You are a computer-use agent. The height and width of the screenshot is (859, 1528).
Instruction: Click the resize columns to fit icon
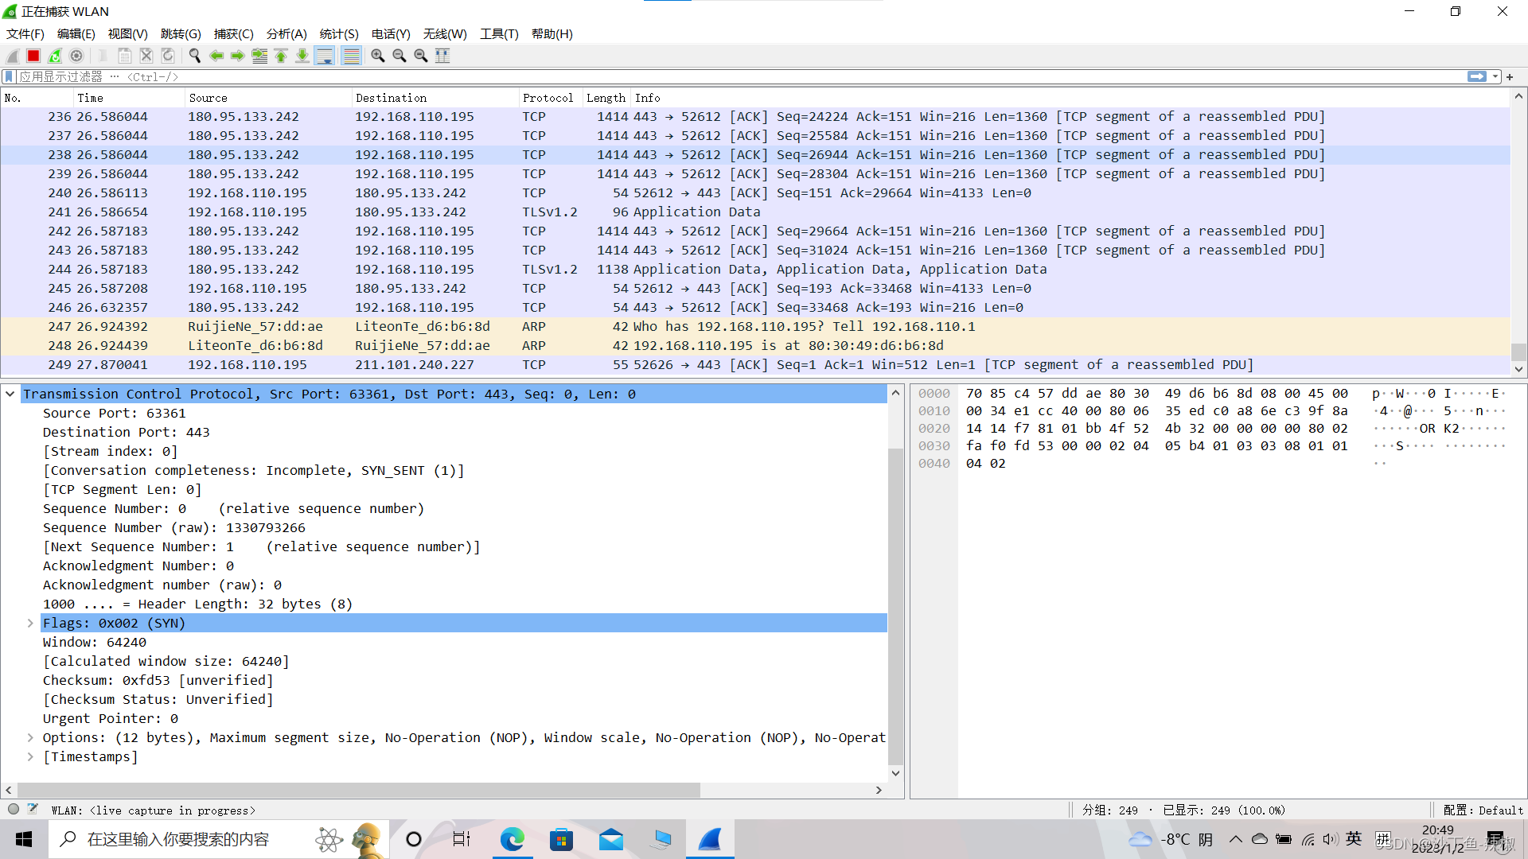[x=442, y=56]
